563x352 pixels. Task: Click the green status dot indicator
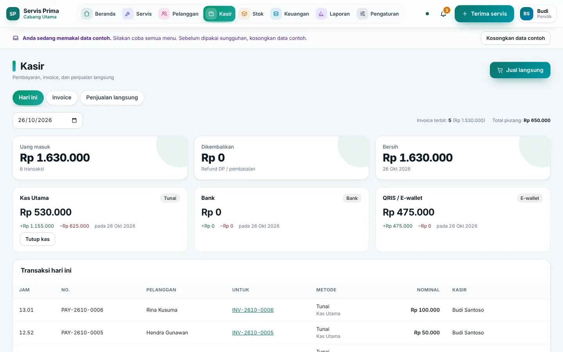click(x=427, y=14)
